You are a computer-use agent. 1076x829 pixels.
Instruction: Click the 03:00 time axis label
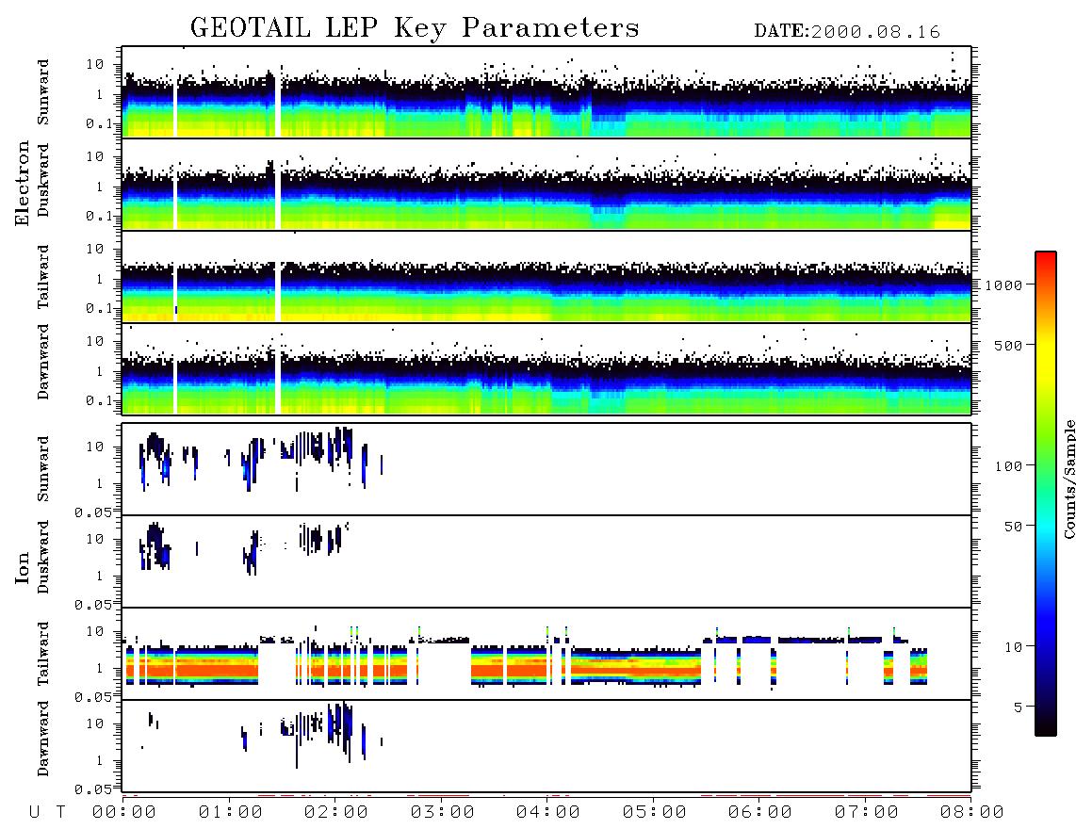443,813
